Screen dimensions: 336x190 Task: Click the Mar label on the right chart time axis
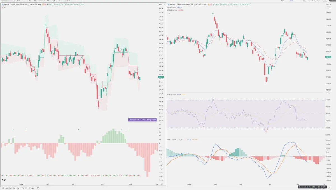coord(241,184)
